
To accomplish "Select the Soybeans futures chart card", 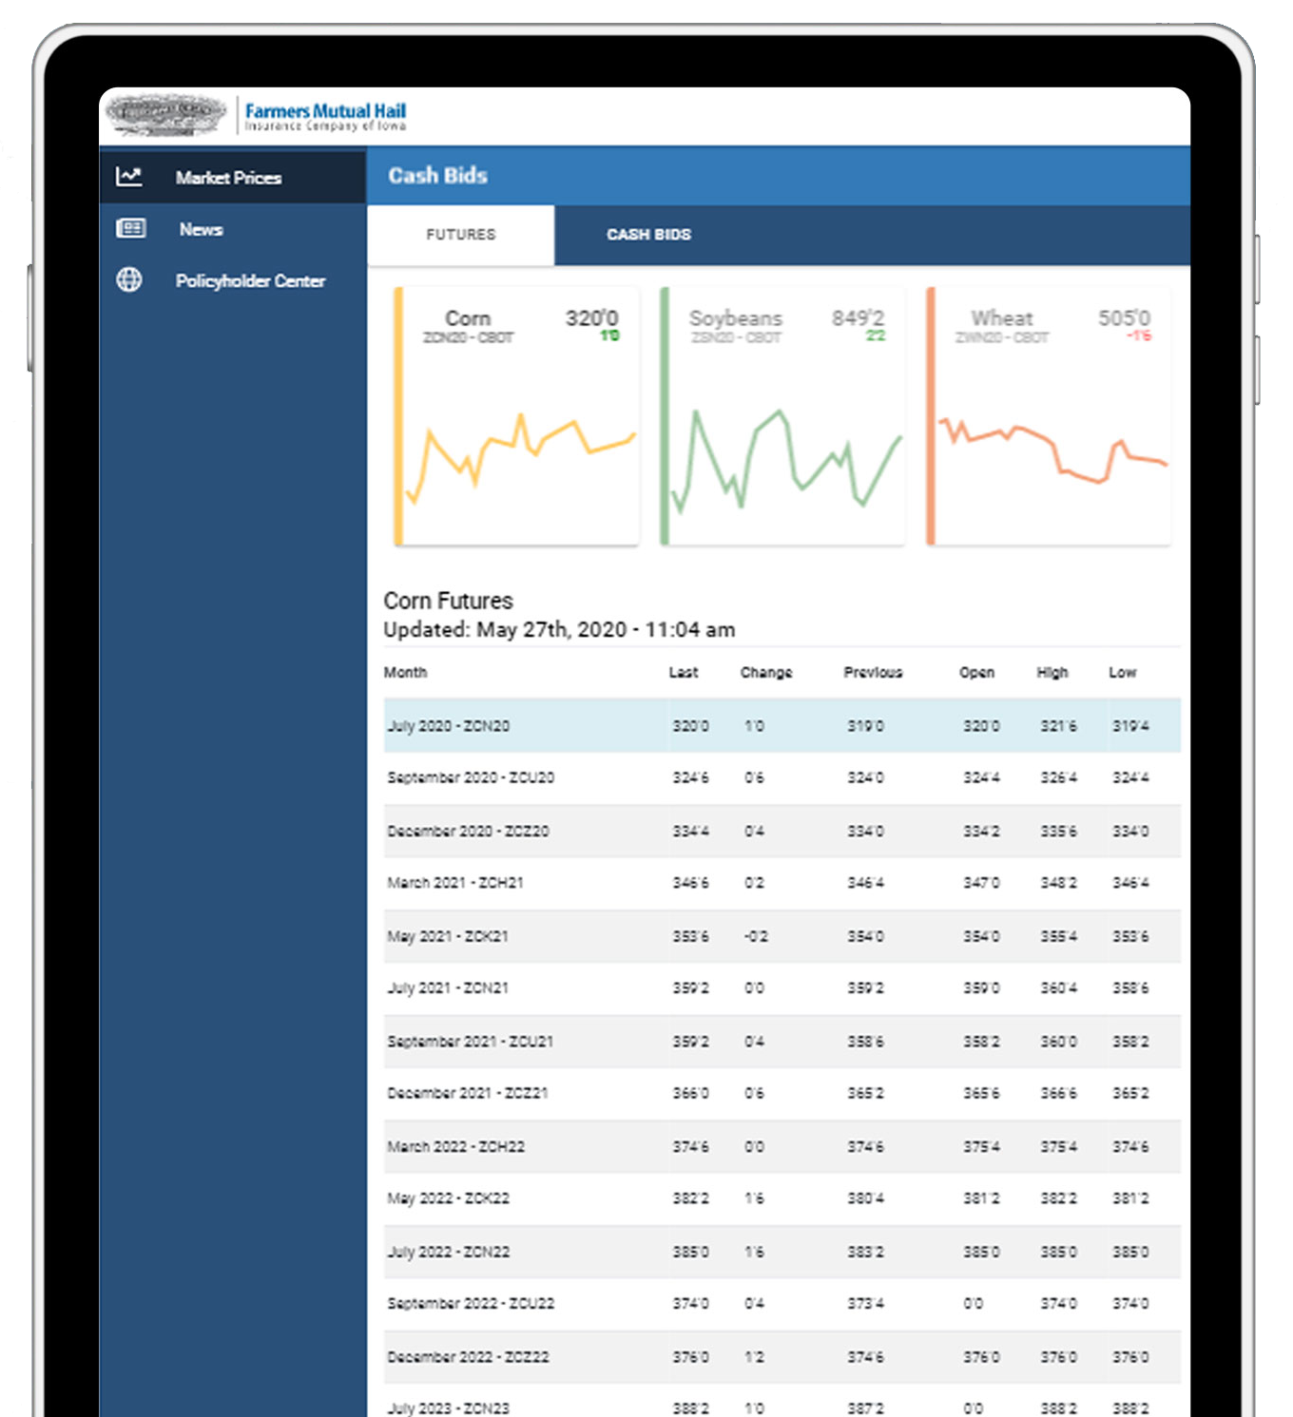I will 782,416.
